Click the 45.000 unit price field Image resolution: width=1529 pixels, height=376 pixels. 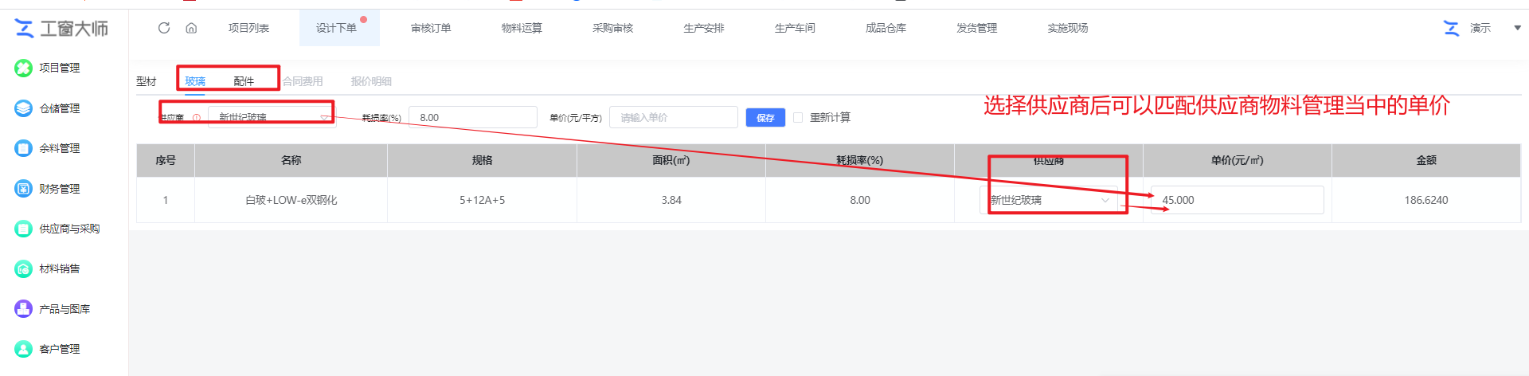click(1237, 200)
